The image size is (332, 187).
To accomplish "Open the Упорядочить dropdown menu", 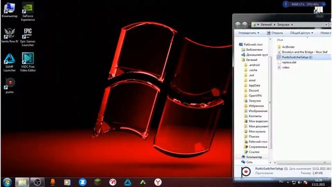I will [248, 33].
